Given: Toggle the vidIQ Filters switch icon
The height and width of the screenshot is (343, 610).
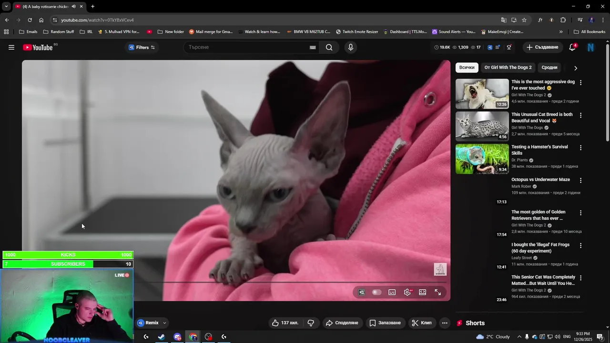Looking at the screenshot, I should pos(152,47).
